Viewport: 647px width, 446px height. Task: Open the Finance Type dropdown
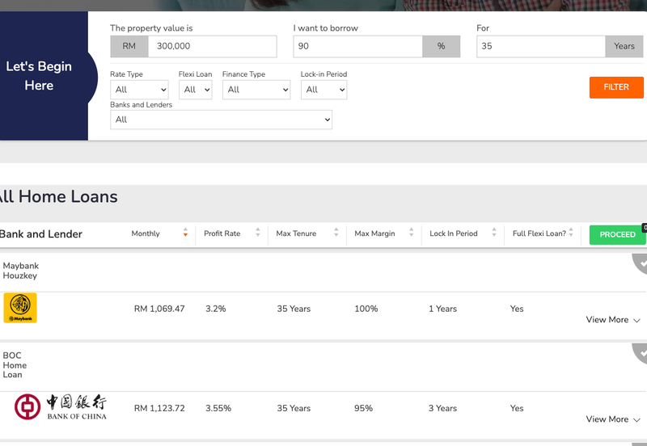(256, 90)
